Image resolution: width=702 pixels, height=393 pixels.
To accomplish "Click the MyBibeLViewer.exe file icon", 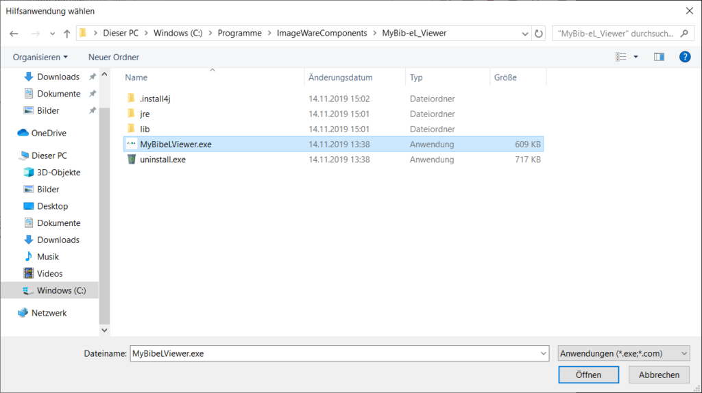I will coord(131,144).
